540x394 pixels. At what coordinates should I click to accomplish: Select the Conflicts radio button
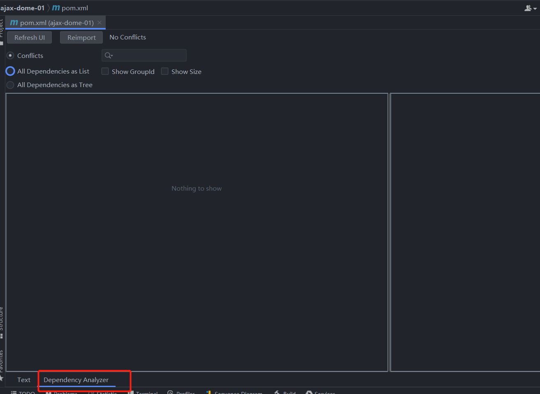pyautogui.click(x=10, y=55)
